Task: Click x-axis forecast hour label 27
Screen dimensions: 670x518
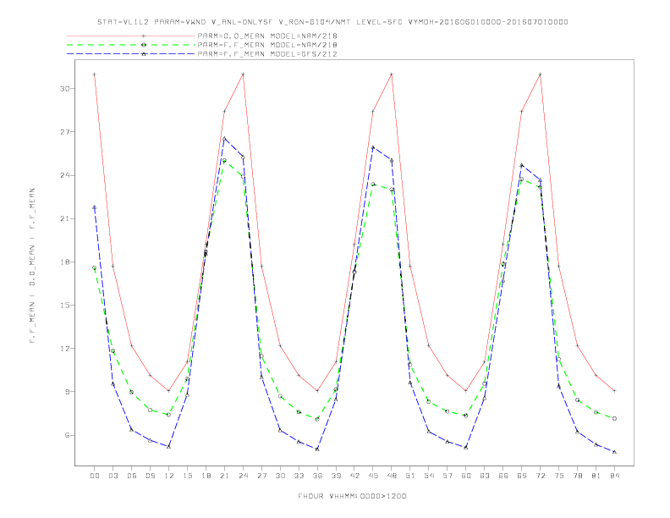Action: pos(261,476)
